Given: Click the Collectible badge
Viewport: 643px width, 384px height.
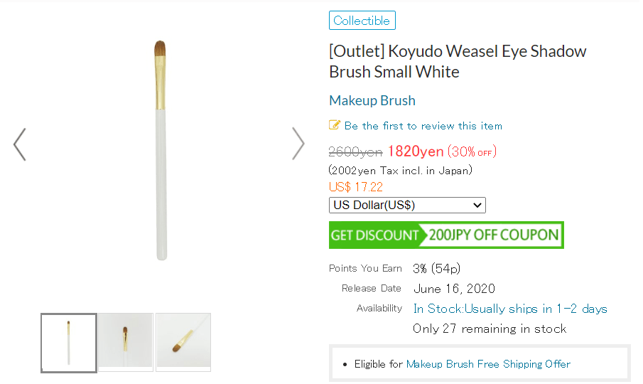Looking at the screenshot, I should 362,21.
